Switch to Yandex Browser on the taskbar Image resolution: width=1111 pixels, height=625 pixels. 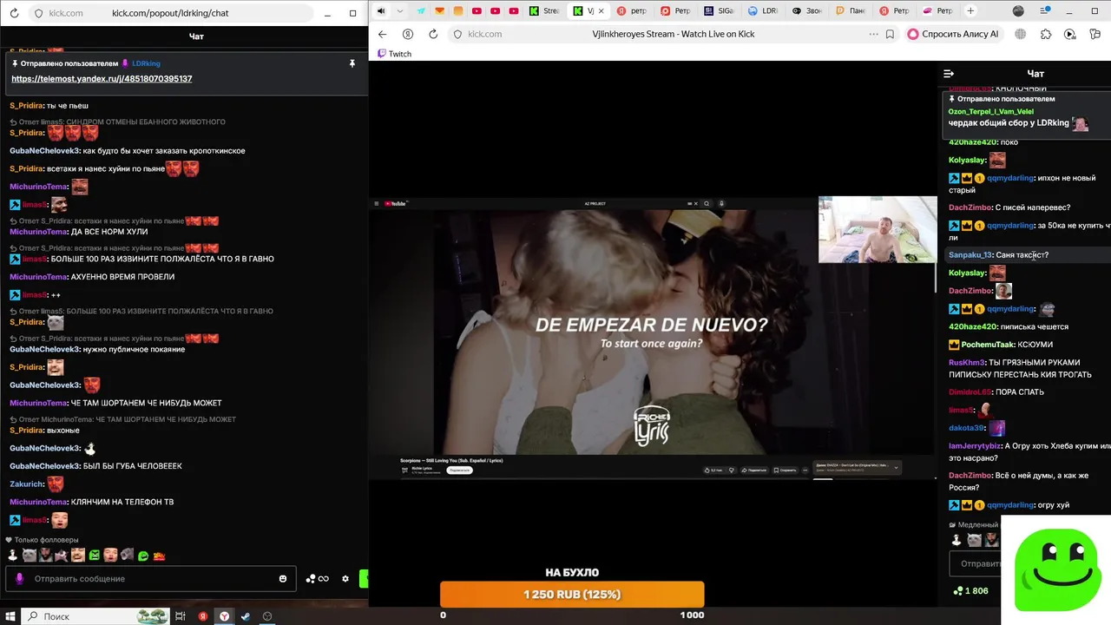point(224,616)
